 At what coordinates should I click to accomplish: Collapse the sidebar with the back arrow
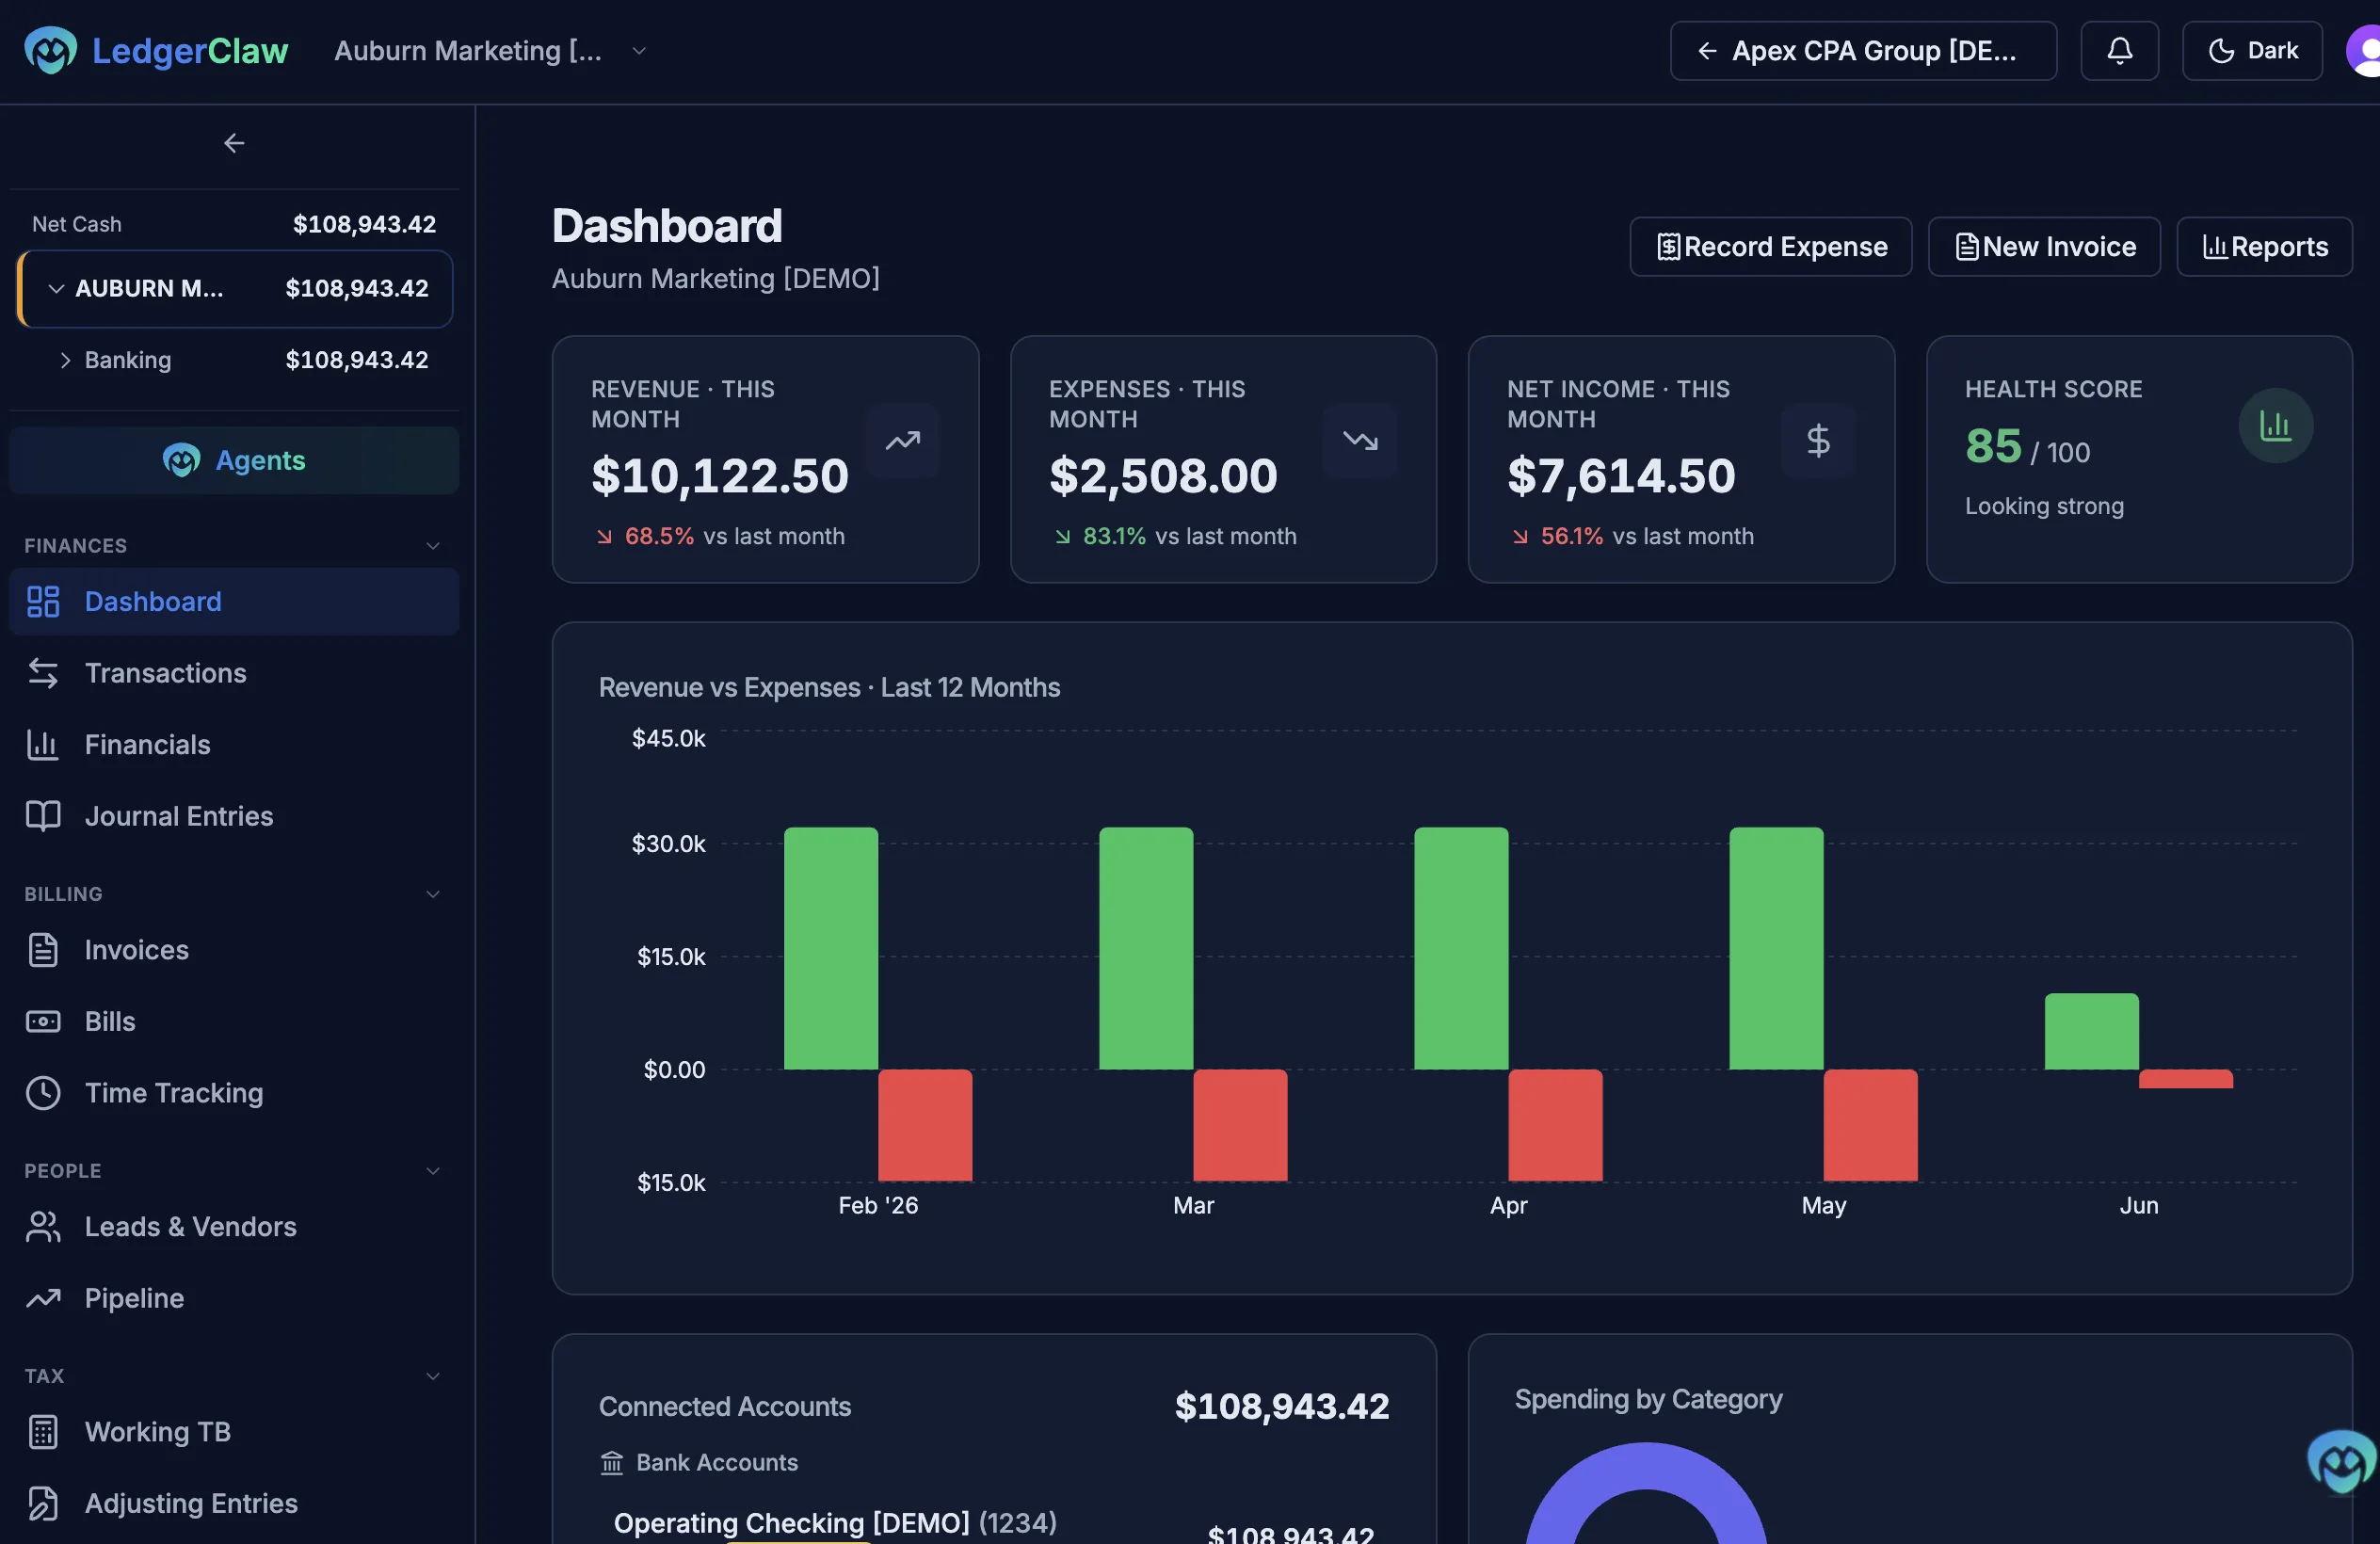click(234, 144)
